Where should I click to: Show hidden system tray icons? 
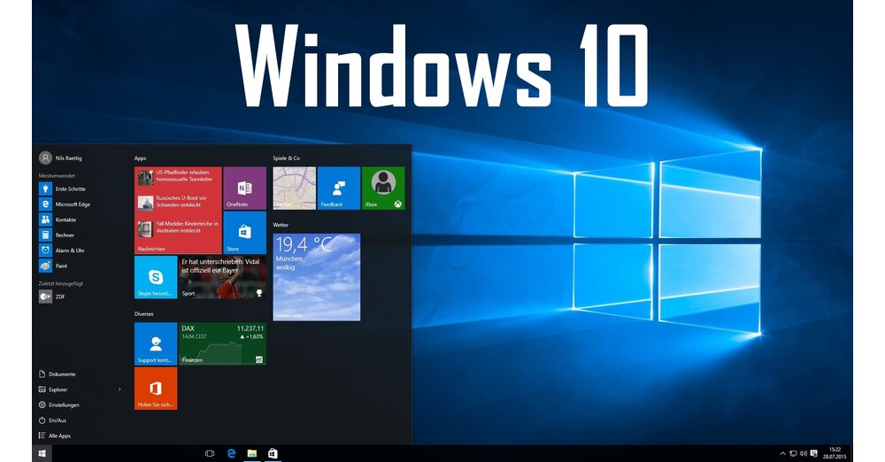(x=783, y=453)
